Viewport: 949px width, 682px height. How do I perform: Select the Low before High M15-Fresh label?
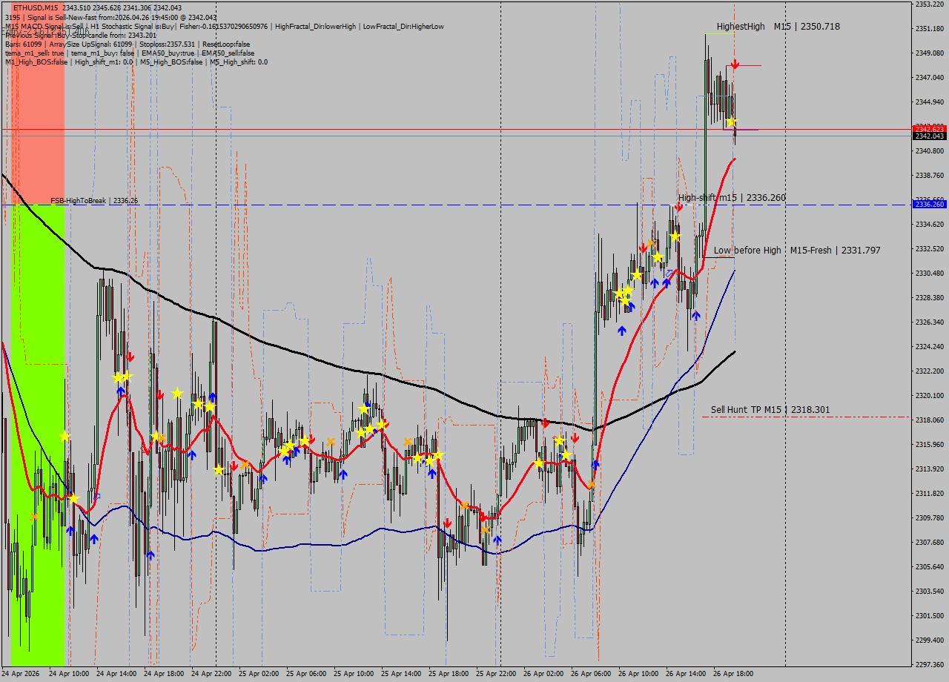coord(797,251)
